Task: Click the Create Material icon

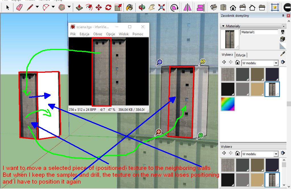Action: (x=282, y=39)
